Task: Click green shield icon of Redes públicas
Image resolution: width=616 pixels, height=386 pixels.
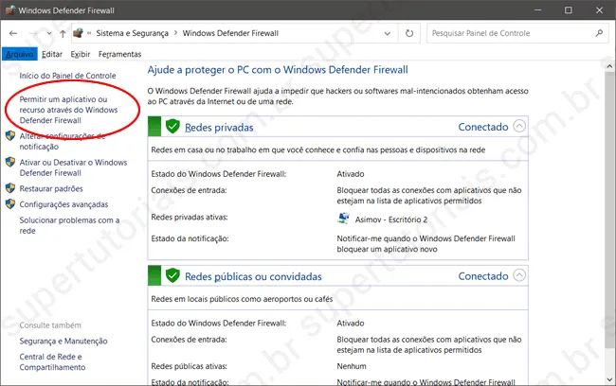Action: click(172, 275)
